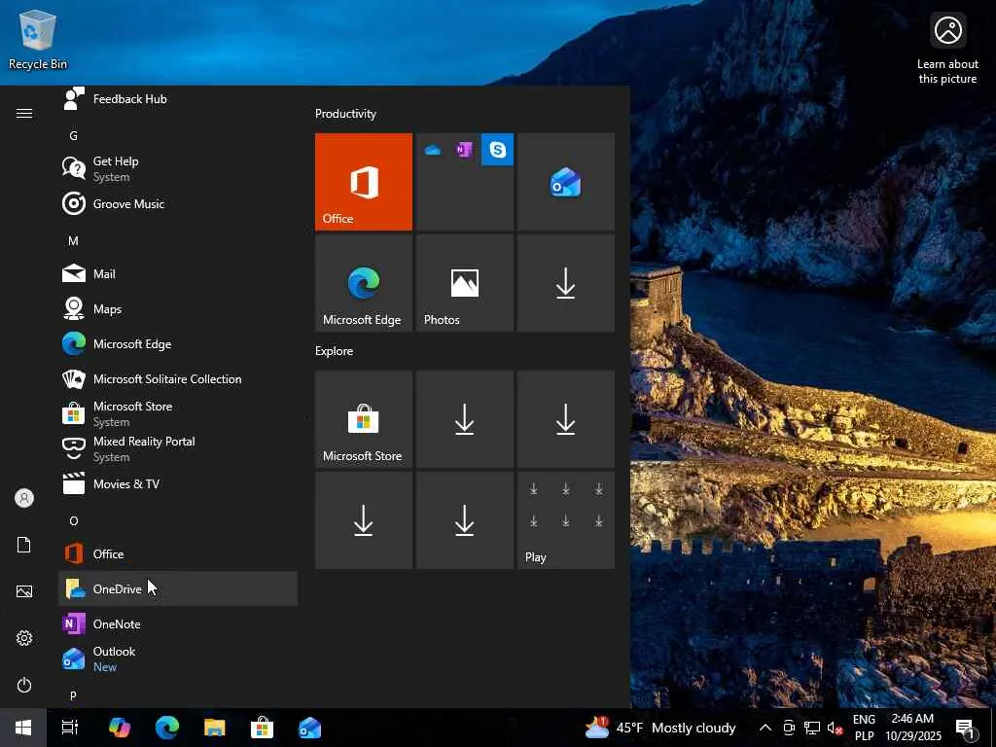This screenshot has height=747, width=996.
Task: Open File Explorer from the taskbar
Action: click(x=215, y=728)
